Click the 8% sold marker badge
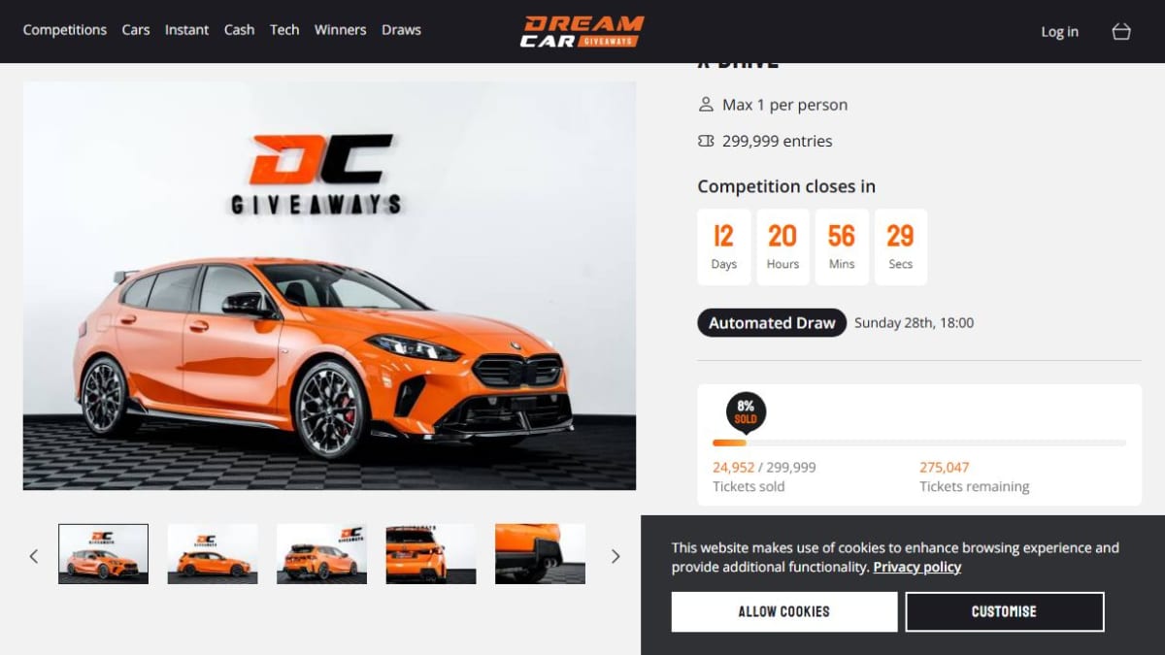 point(746,412)
